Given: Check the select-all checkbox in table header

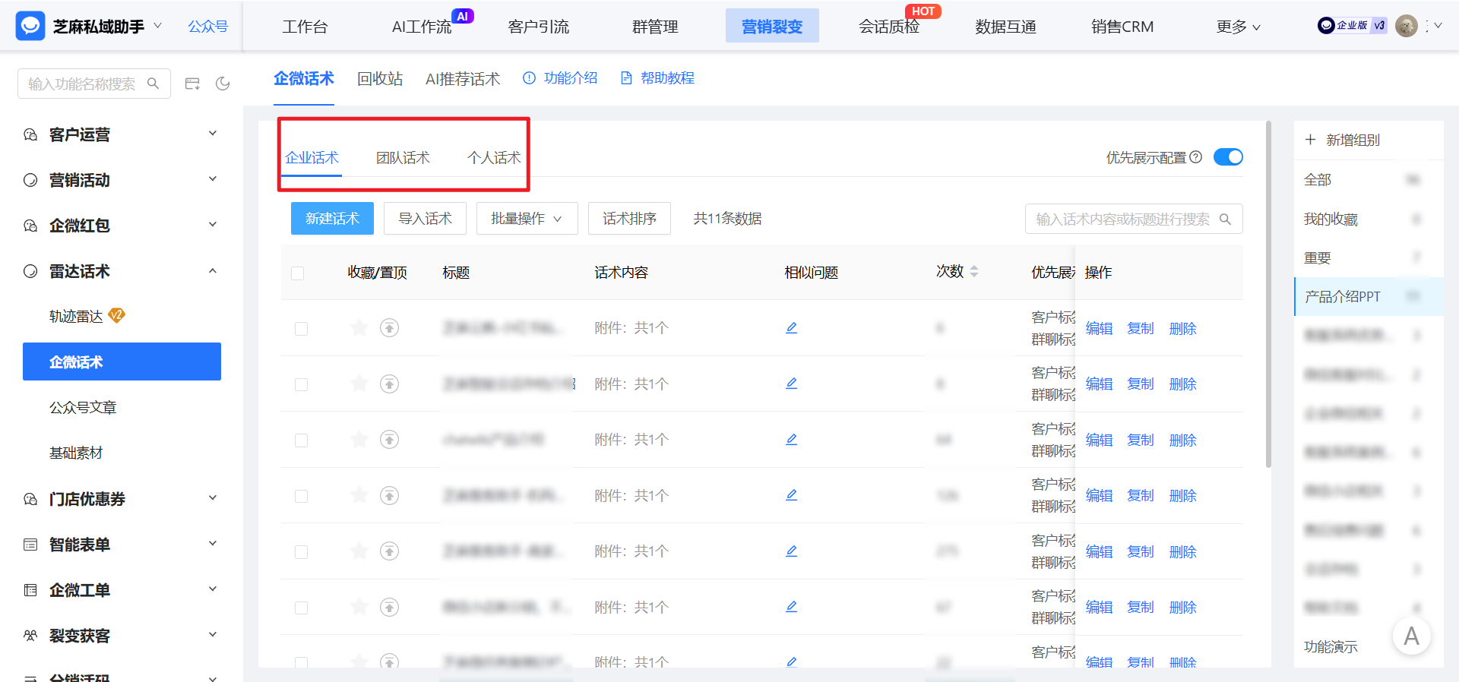Looking at the screenshot, I should [x=297, y=273].
